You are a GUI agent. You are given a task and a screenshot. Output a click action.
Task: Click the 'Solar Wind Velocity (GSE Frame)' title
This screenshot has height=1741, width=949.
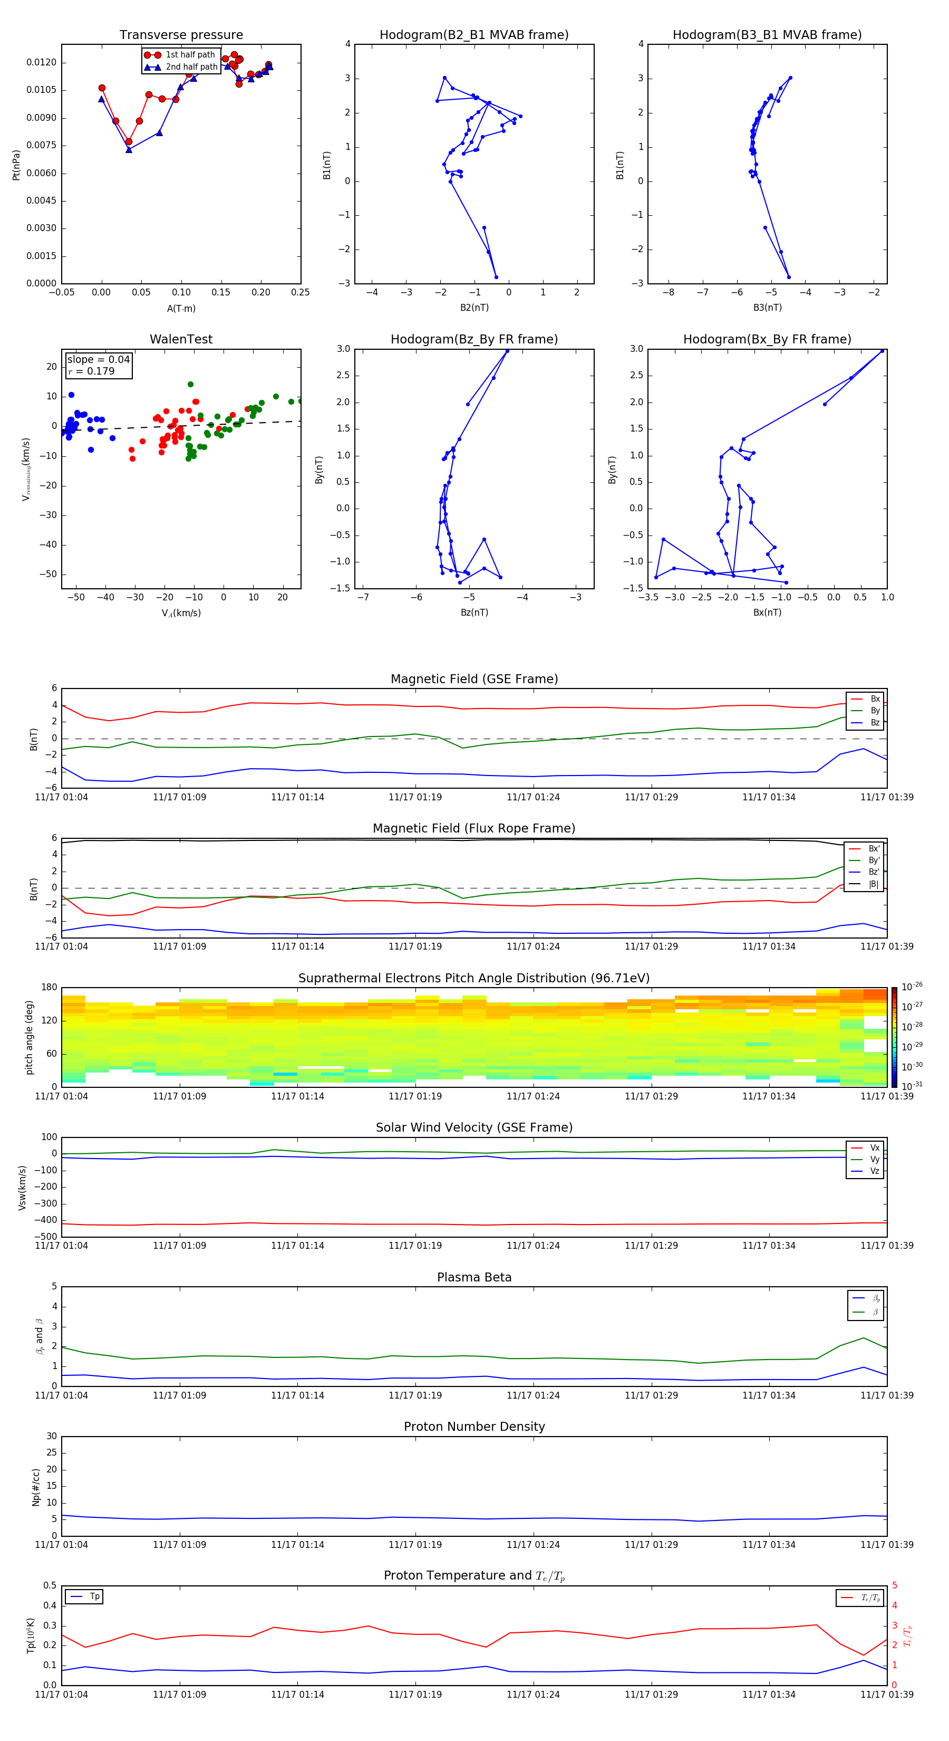point(474,1127)
